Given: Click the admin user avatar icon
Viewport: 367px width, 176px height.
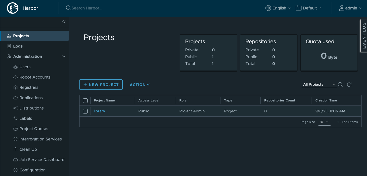Looking at the screenshot, I should click(x=341, y=8).
